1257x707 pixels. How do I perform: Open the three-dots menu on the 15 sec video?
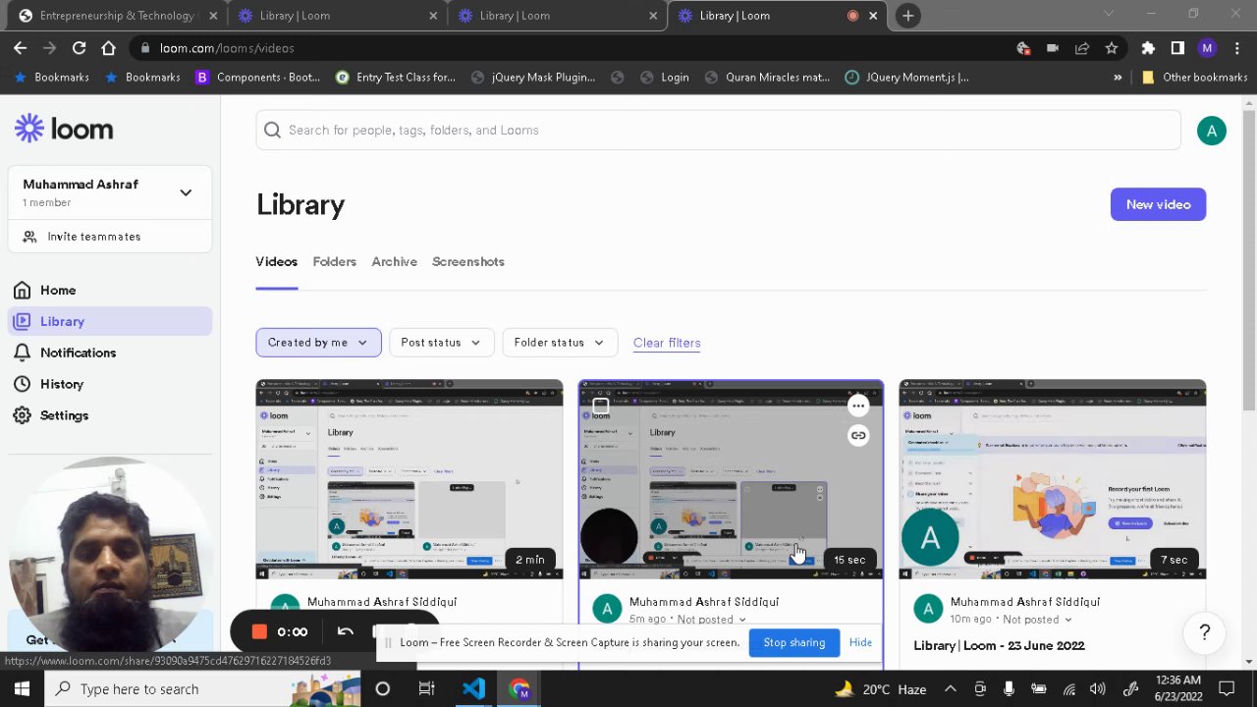(858, 406)
